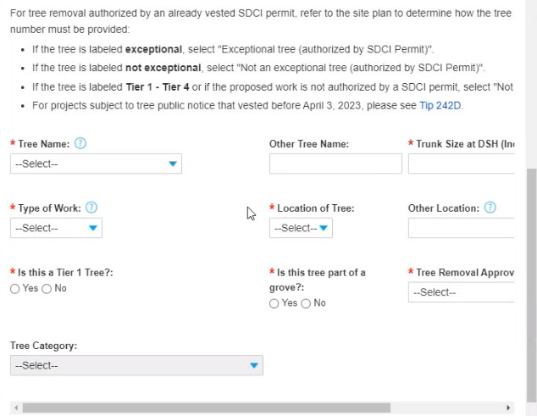
Task: Click help icon next to Tree Name
Action: pyautogui.click(x=80, y=144)
